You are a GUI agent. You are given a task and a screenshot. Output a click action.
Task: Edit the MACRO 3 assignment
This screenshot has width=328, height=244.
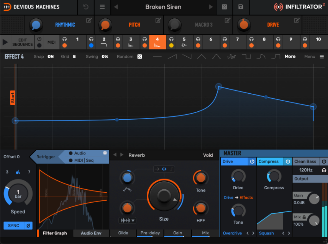[x=227, y=20]
